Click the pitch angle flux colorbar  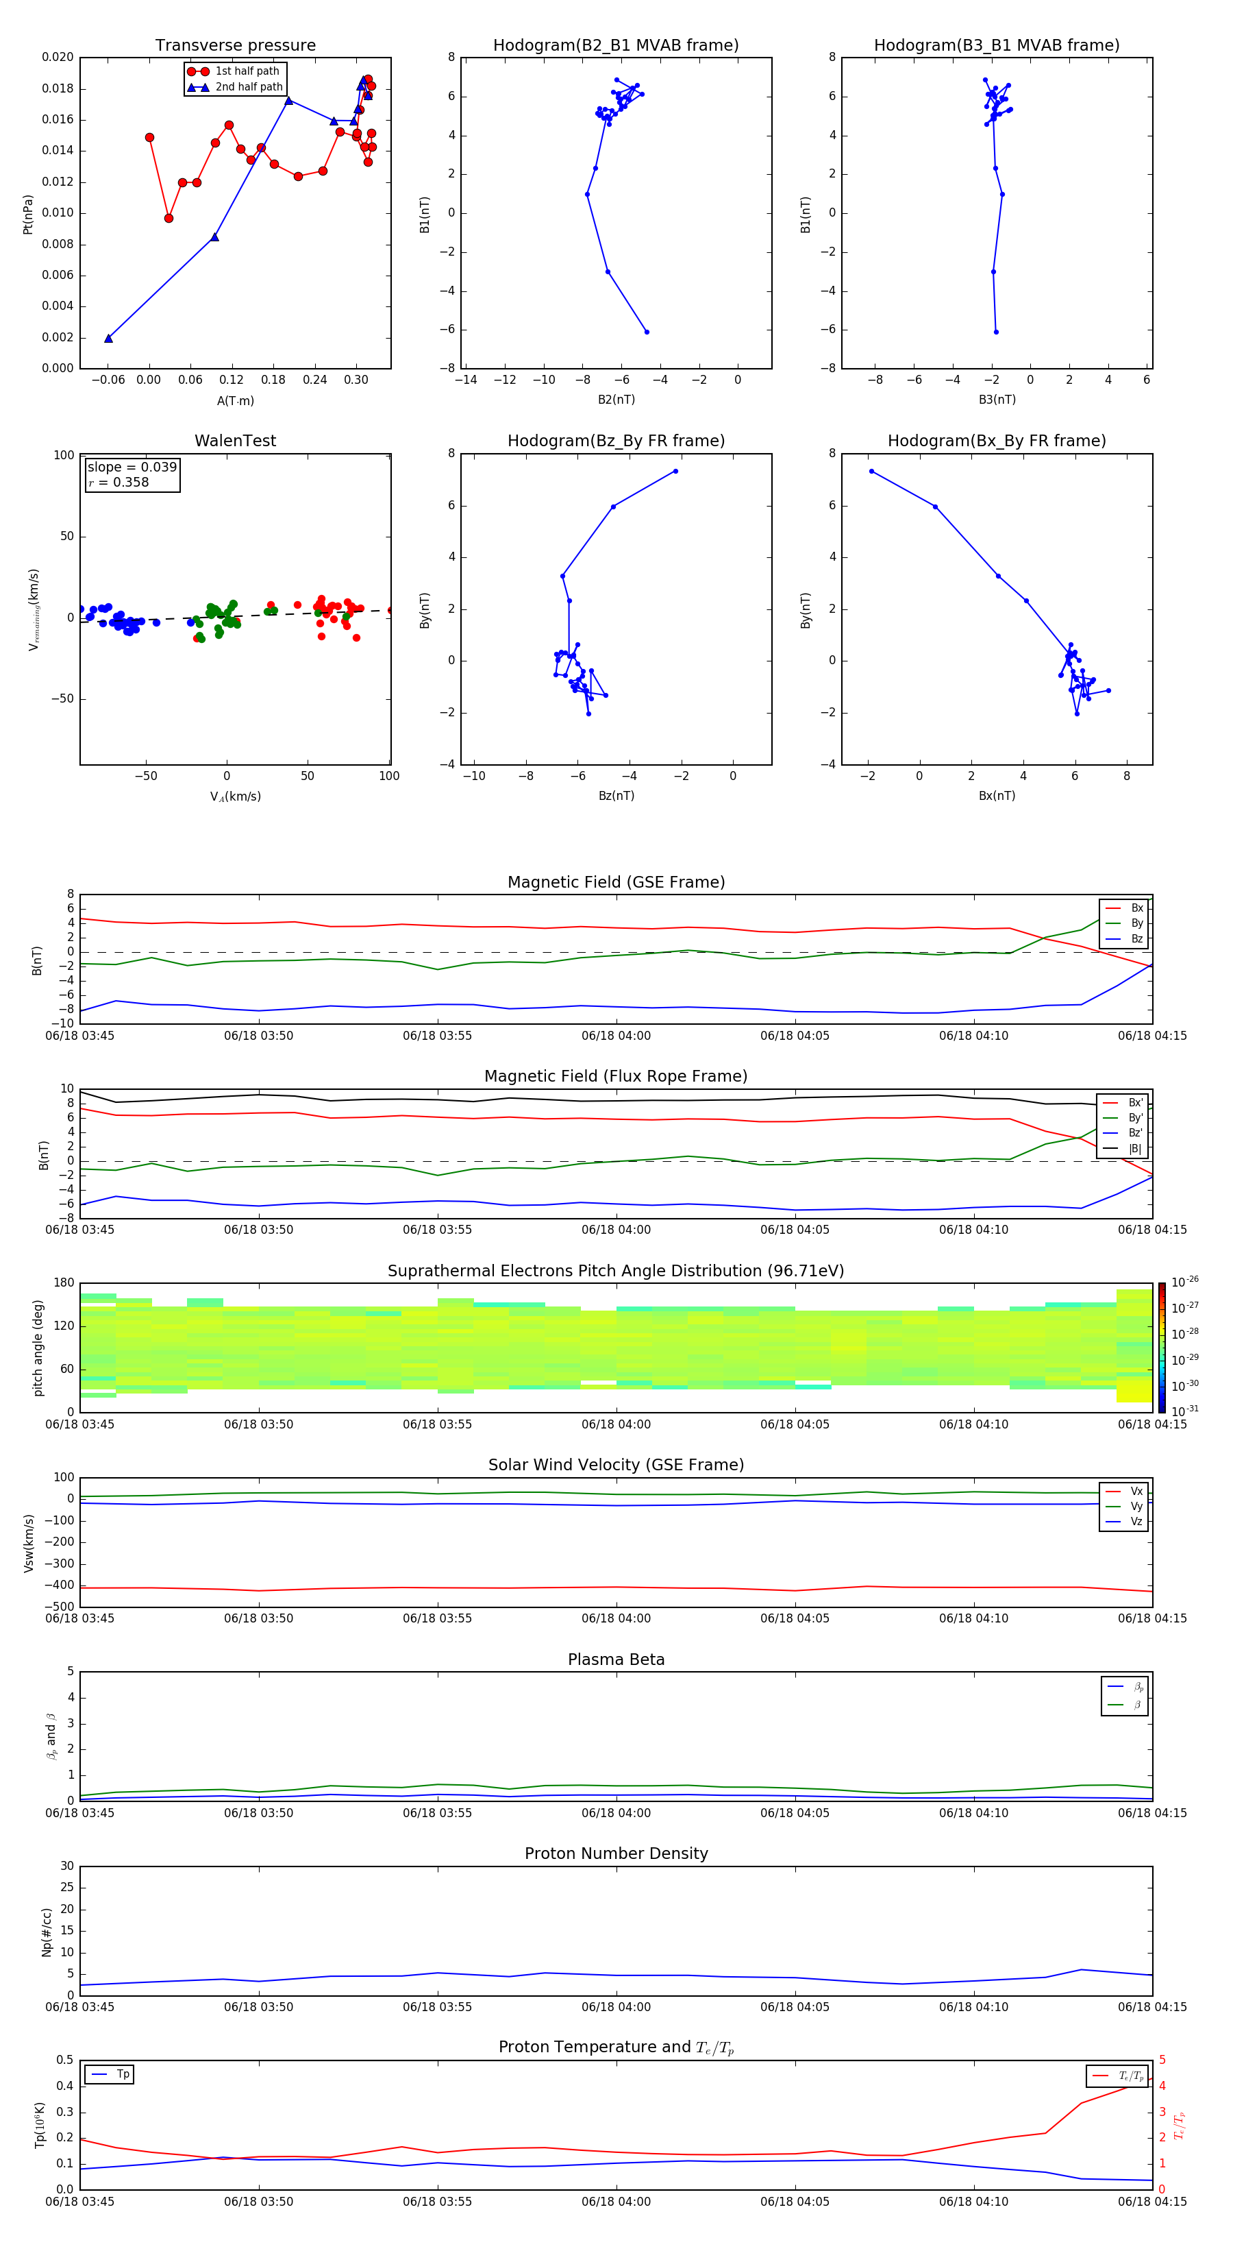tap(1162, 1348)
